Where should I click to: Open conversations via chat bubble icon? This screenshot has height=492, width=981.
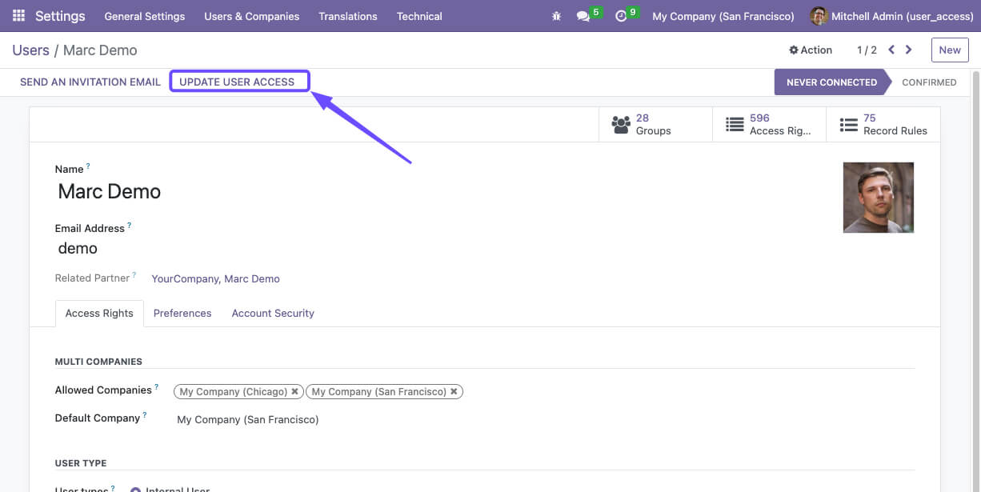[x=583, y=15]
